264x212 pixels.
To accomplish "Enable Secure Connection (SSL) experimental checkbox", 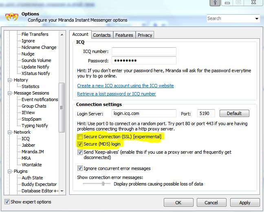I will coord(80,137).
